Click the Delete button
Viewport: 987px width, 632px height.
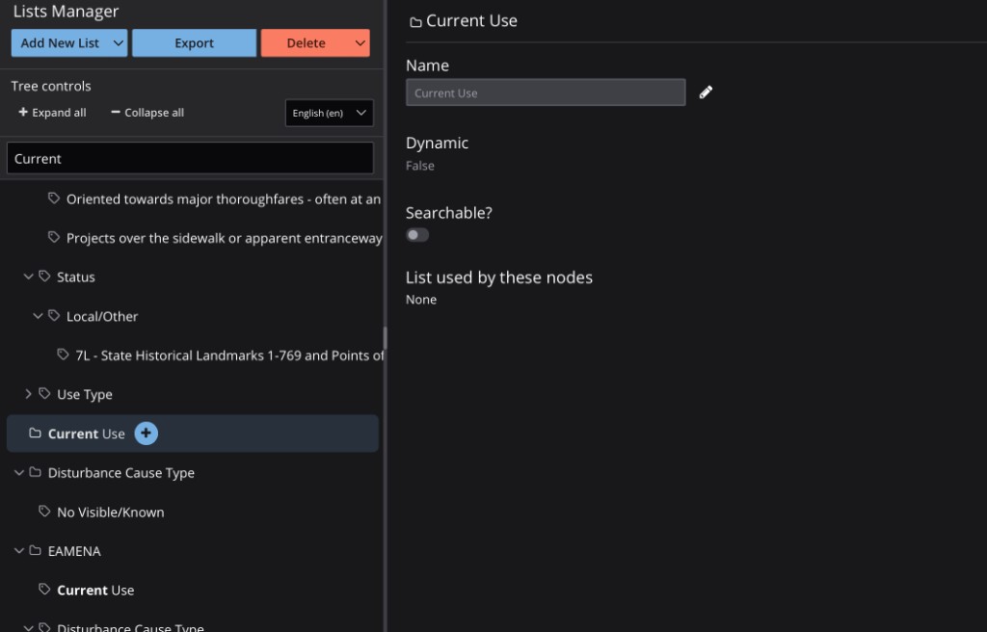point(306,42)
